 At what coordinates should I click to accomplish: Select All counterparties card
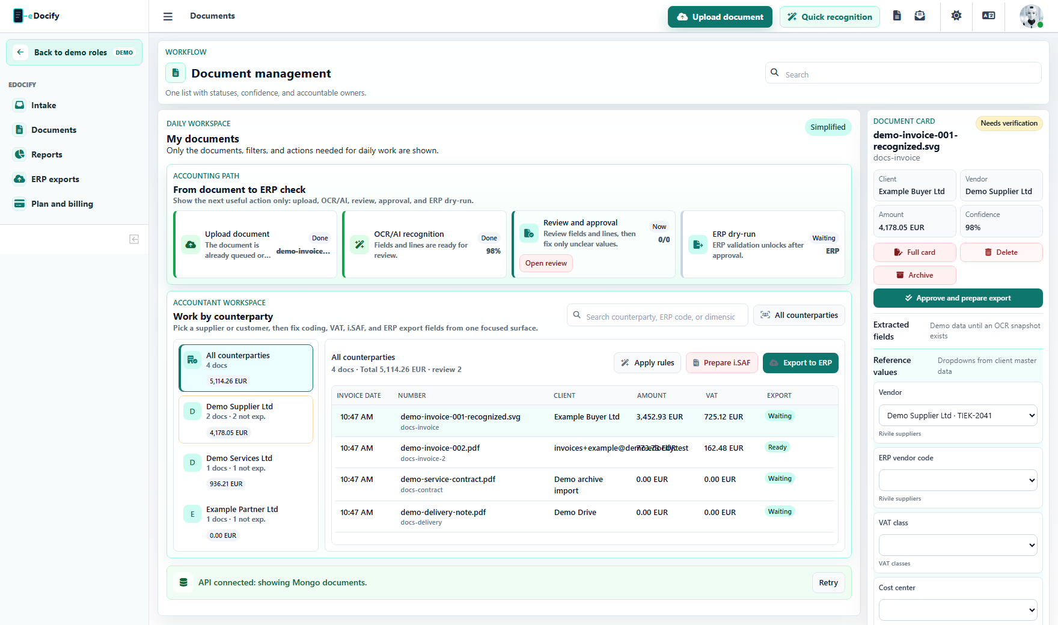point(246,368)
